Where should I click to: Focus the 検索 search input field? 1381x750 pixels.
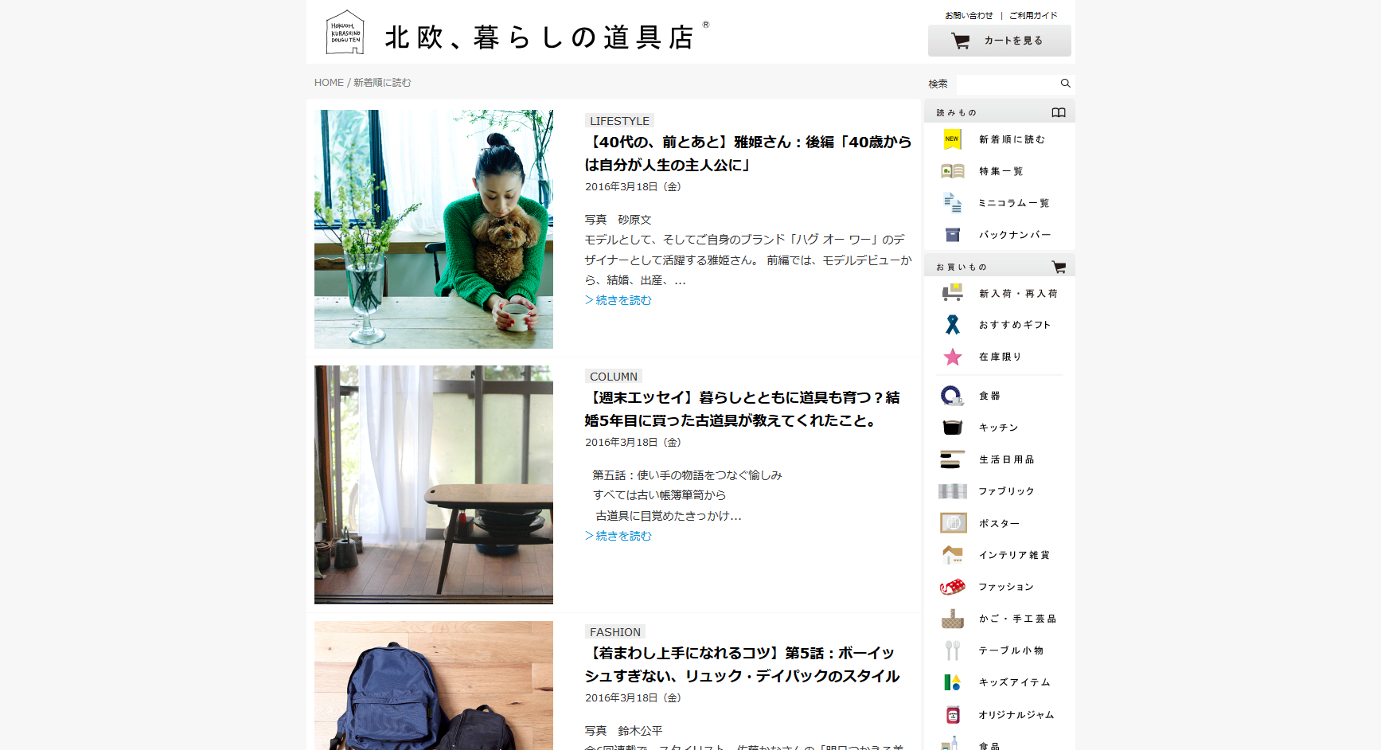[x=1007, y=84]
